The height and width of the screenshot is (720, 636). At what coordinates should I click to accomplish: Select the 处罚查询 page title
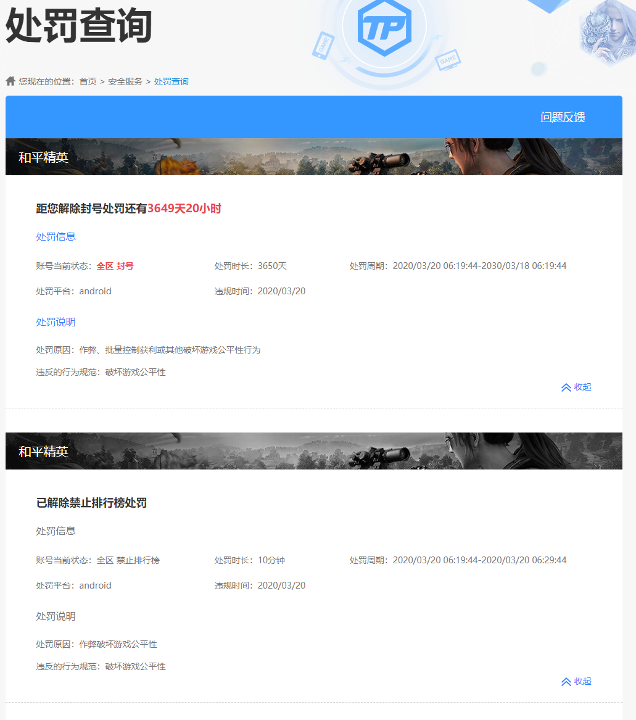(78, 26)
